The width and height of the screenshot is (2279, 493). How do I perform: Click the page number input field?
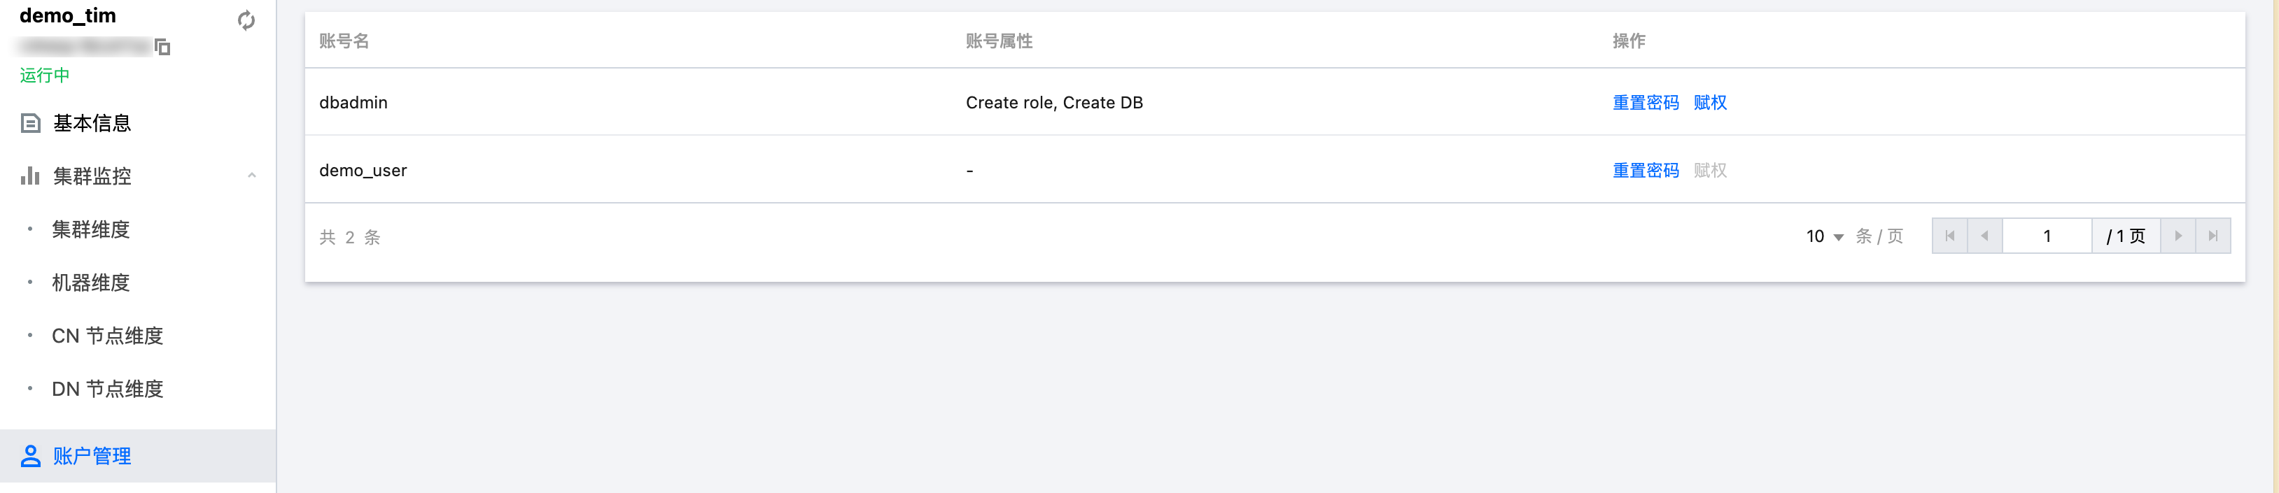pyautogui.click(x=2047, y=236)
